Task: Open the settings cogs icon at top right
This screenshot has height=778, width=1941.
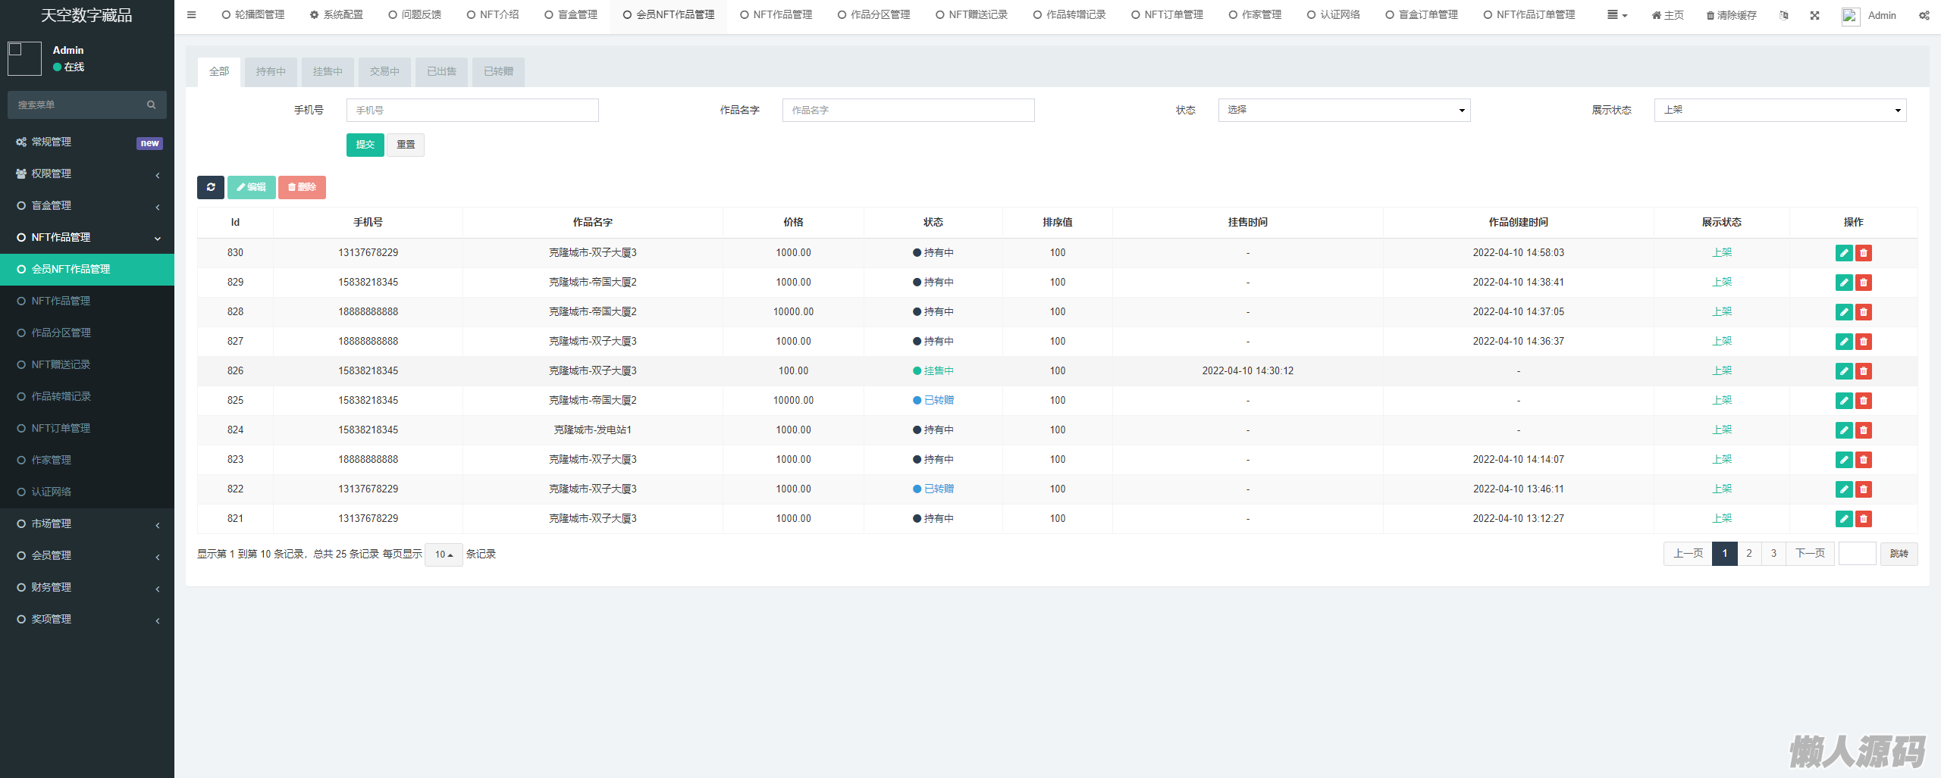Action: [x=1924, y=15]
